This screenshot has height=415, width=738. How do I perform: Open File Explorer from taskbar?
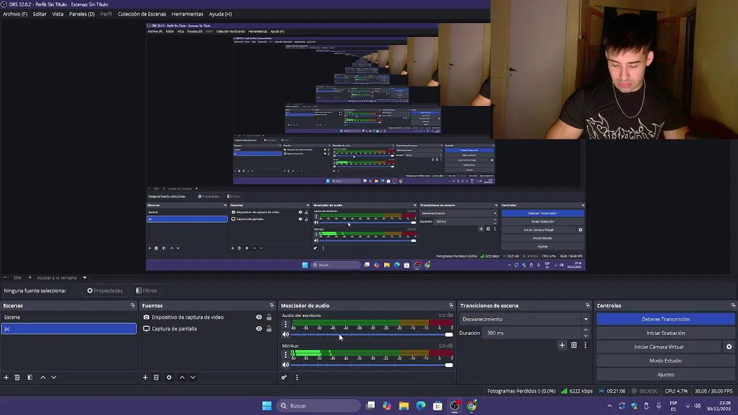[x=404, y=406]
